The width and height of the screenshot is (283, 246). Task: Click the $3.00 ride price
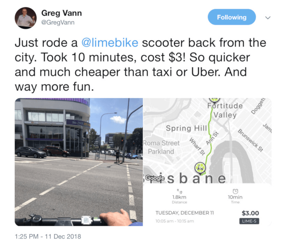click(x=250, y=213)
